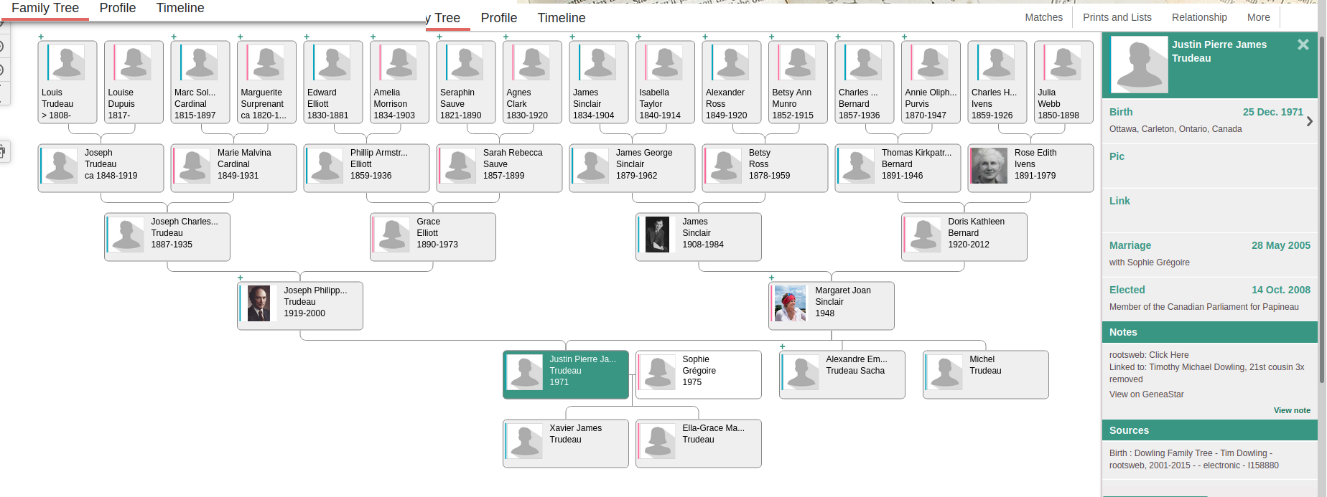This screenshot has height=497, width=1327.
Task: Select the Ella-Grace Ma... Trudeau card
Action: tap(698, 443)
